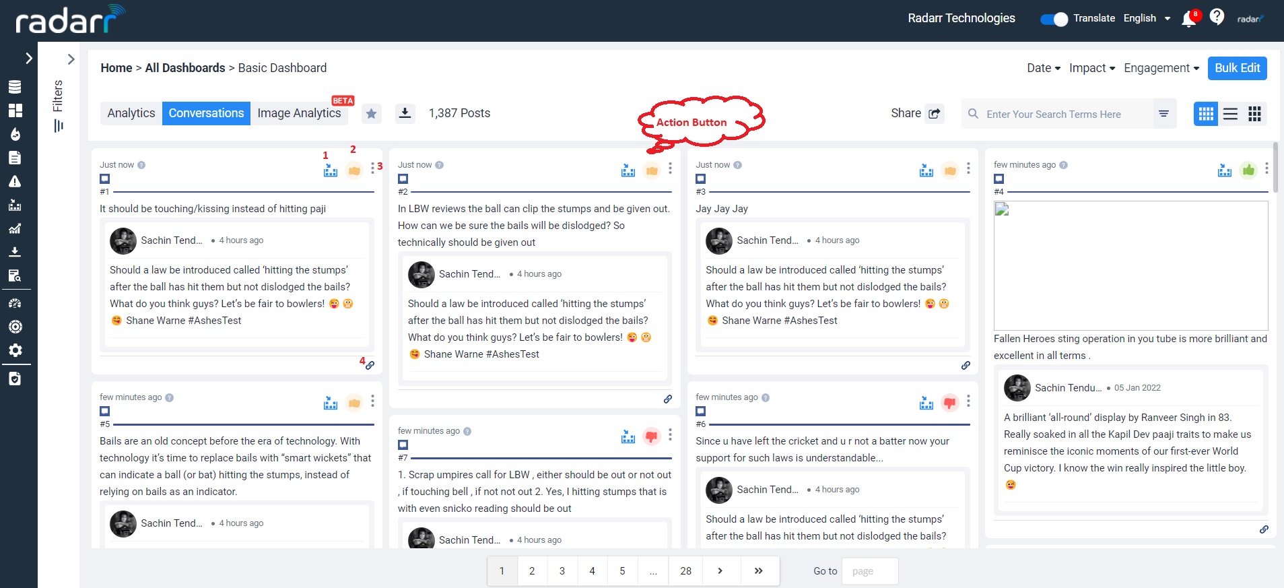The height and width of the screenshot is (588, 1284).
Task: Open three-dot action menu on post #3
Action: [968, 168]
